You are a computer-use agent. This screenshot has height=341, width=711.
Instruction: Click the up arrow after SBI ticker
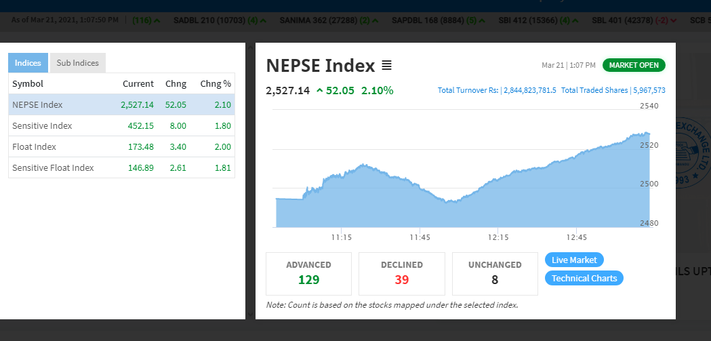(575, 20)
